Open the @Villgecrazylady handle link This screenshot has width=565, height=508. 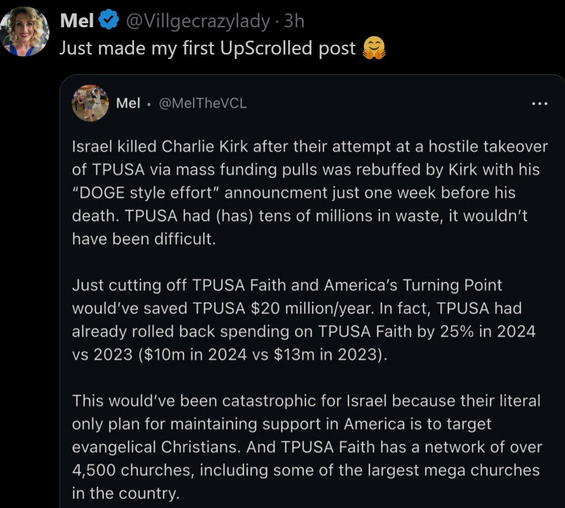pyautogui.click(x=198, y=21)
